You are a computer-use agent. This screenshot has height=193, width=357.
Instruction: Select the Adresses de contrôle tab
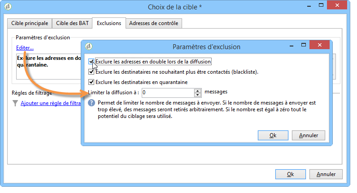(x=154, y=23)
